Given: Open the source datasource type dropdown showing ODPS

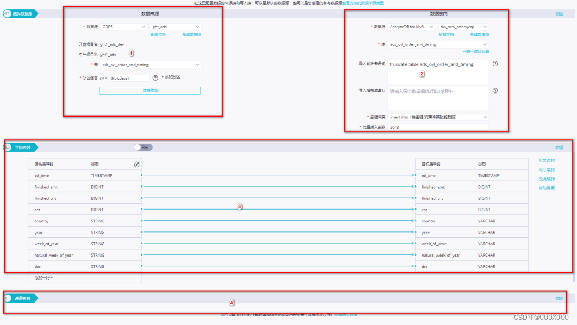Looking at the screenshot, I should coord(123,27).
